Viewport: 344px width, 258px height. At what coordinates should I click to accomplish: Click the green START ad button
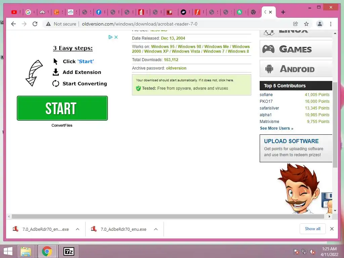click(62, 108)
